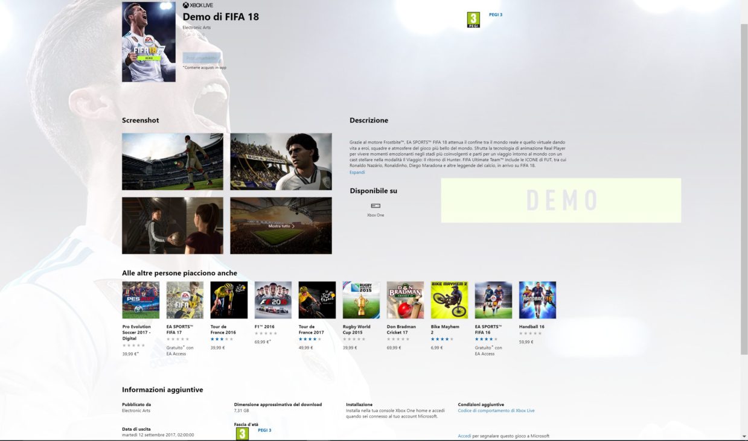Image resolution: width=748 pixels, height=441 pixels.
Task: Open the Maradona Boca Juniors screenshot
Action: (281, 162)
